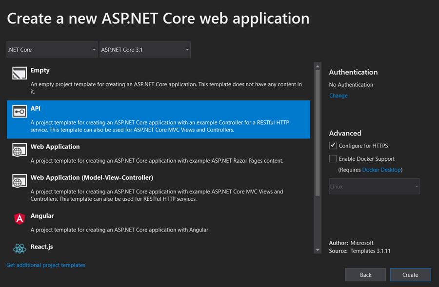Uncheck Configure for HTTPS
The height and width of the screenshot is (287, 439).
(x=333, y=145)
